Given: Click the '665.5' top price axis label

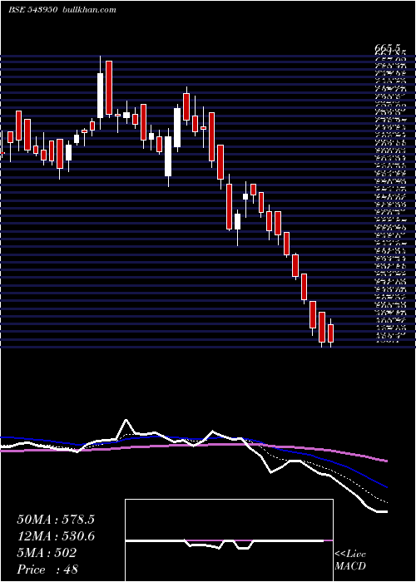Looking at the screenshot, I should tap(388, 48).
